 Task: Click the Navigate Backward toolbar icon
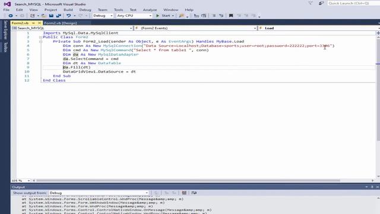[11, 16]
